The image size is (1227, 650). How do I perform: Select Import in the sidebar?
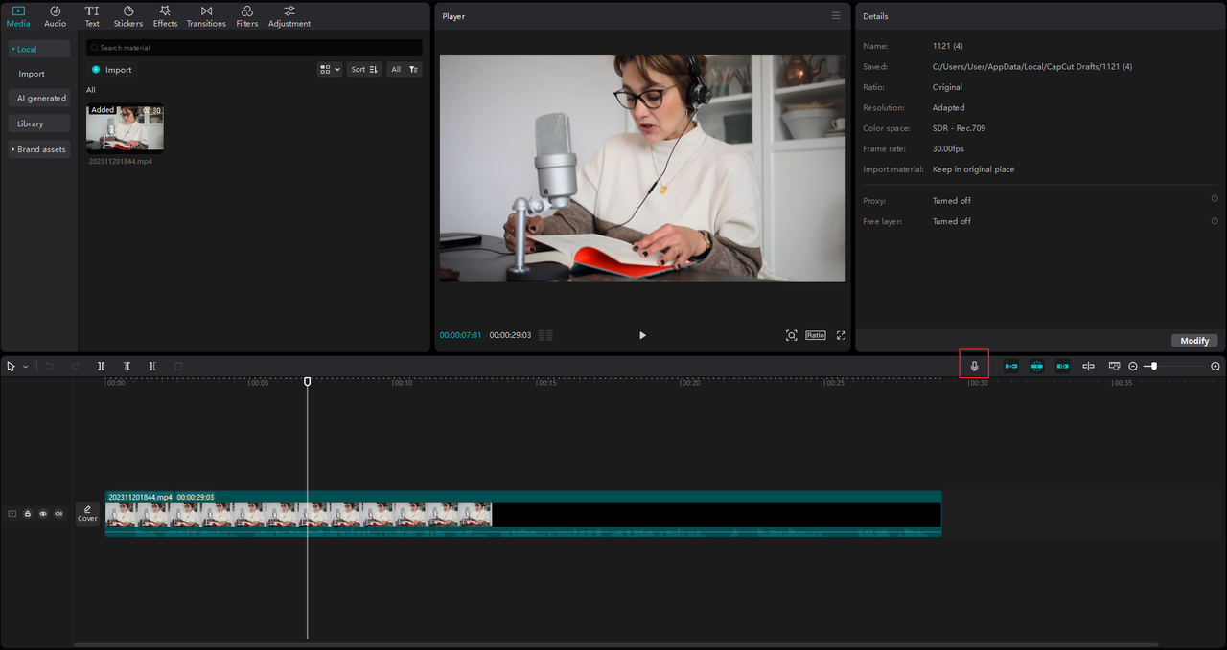click(x=32, y=74)
